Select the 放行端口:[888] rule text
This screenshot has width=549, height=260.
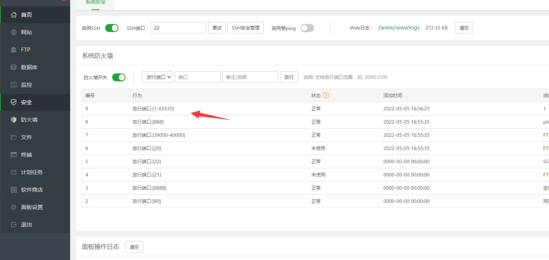[x=148, y=122]
